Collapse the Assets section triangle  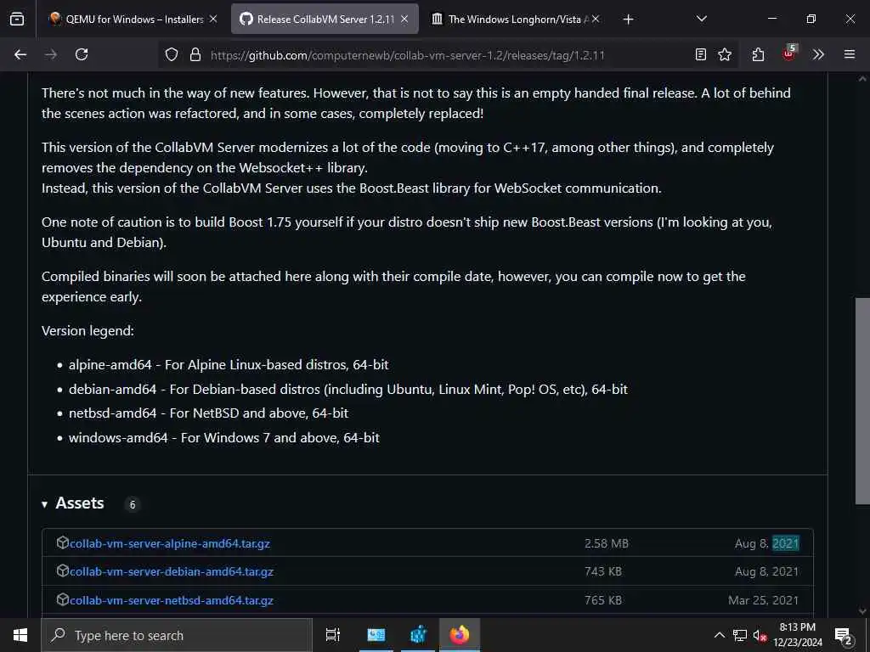coord(44,504)
